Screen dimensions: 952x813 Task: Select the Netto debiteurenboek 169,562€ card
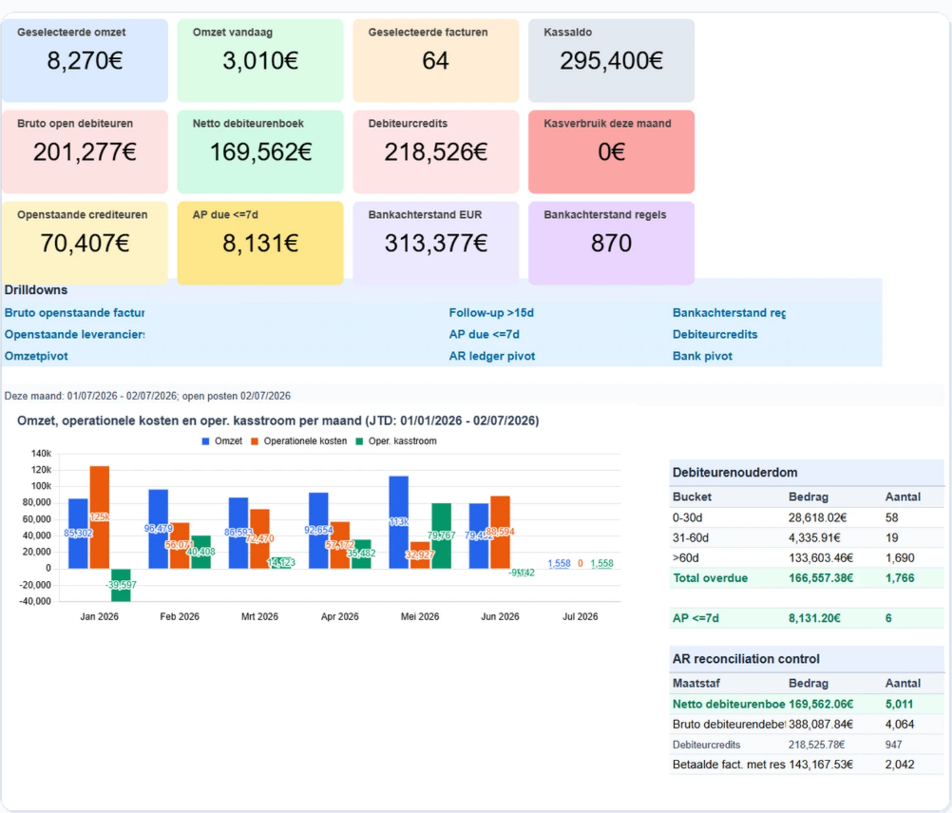click(260, 151)
